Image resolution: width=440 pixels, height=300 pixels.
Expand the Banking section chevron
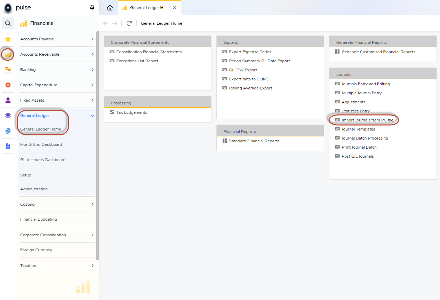92,70
